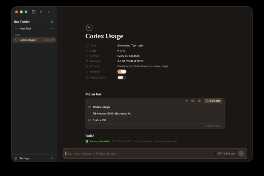Click the Updated timestamp in preview
264x176 pixels.
click(x=213, y=126)
